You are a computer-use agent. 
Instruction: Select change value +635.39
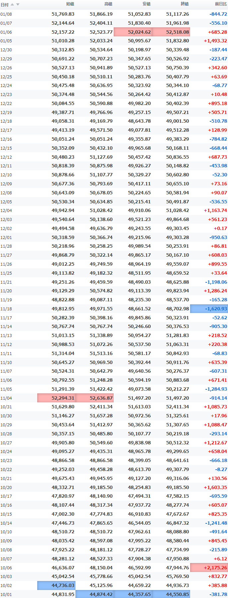coord(217,362)
